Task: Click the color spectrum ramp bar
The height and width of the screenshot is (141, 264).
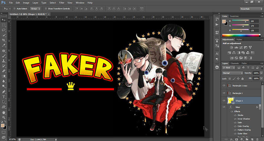Action: pyautogui.click(x=241, y=35)
